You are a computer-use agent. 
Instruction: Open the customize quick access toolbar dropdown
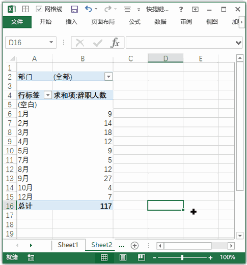139,10
